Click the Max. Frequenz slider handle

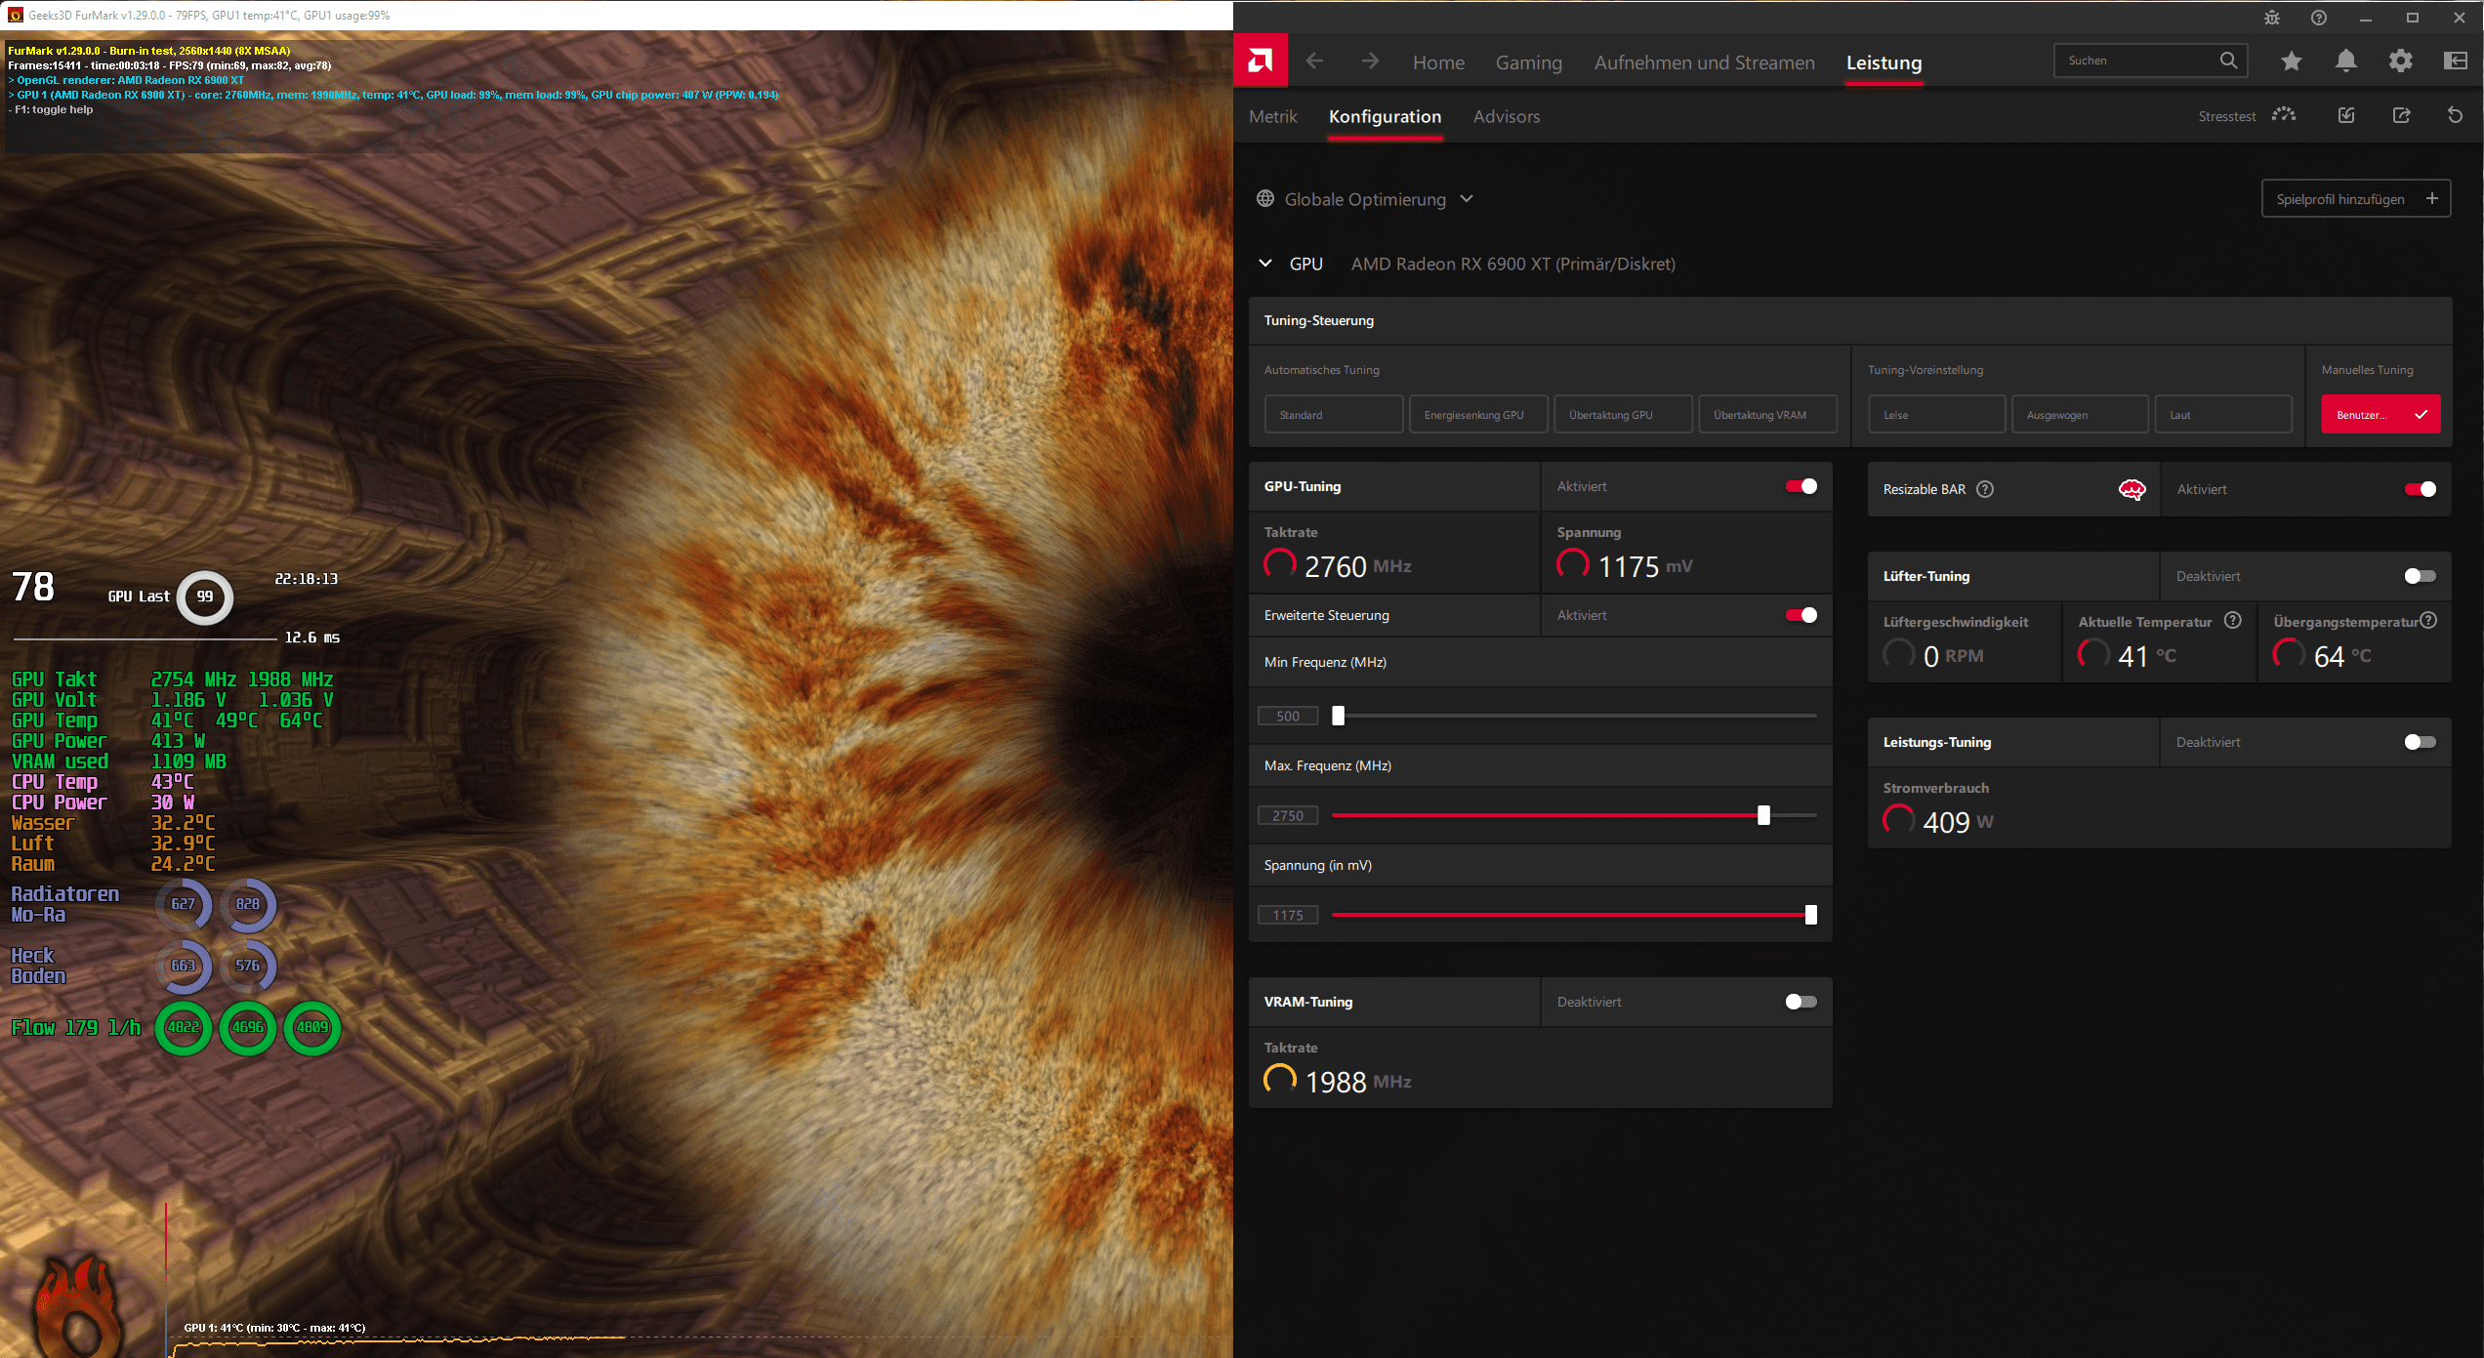[x=1763, y=815]
